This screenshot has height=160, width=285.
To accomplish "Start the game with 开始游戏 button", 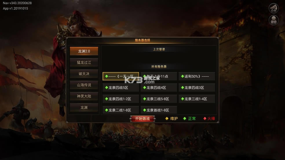I will tap(142, 119).
